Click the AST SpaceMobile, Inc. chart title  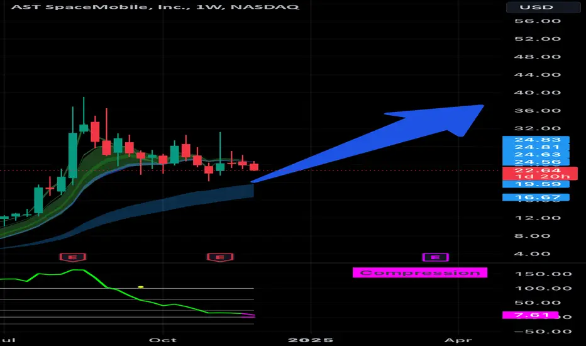tap(155, 7)
